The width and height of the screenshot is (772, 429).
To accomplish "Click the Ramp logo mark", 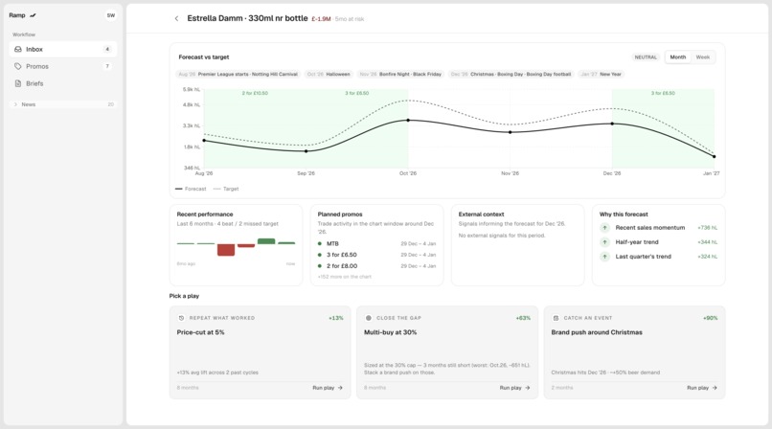I will tap(33, 15).
